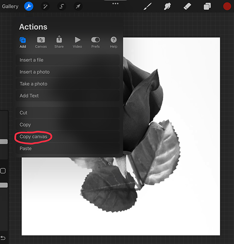
Task: Go to the Video tab
Action: click(77, 43)
